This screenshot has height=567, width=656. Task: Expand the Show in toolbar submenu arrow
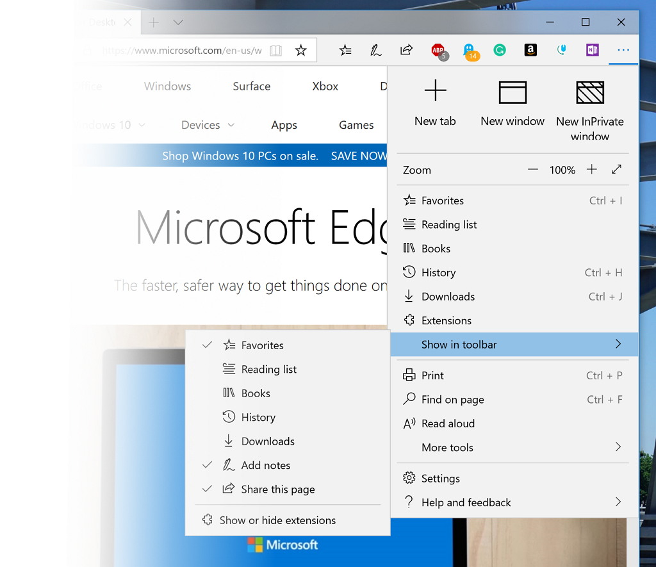(618, 345)
